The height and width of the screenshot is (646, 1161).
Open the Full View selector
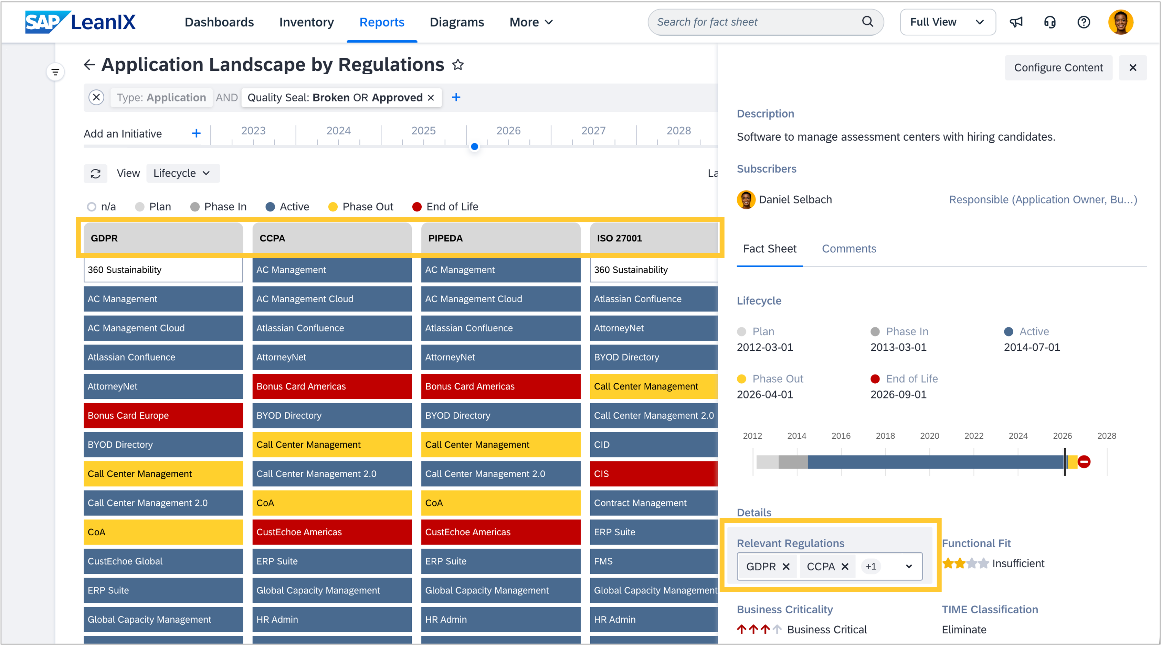[947, 22]
